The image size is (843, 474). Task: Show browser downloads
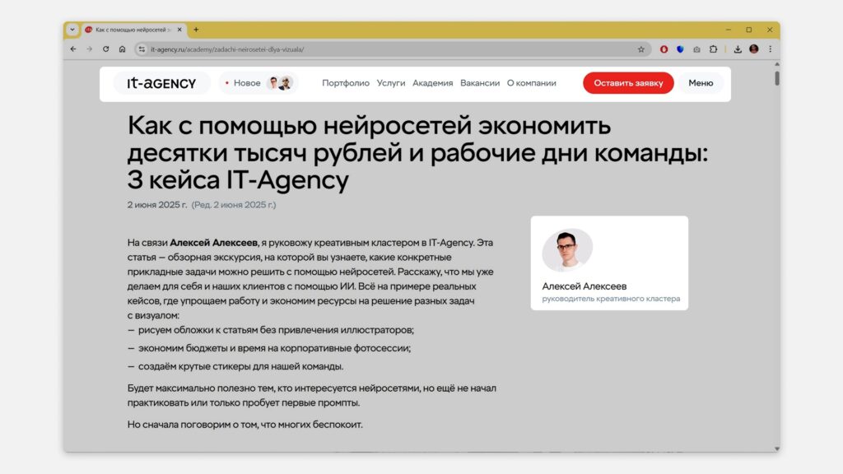point(738,49)
